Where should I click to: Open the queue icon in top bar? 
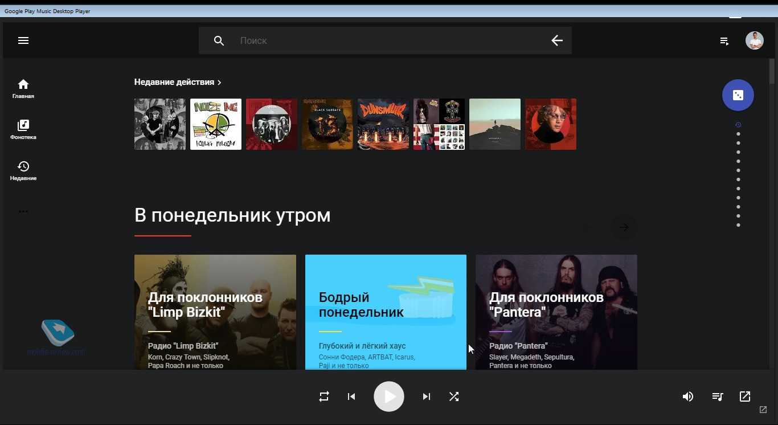[724, 41]
